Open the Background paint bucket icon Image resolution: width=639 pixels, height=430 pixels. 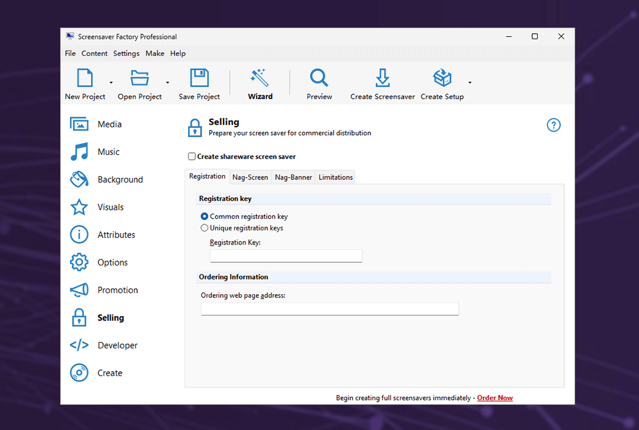coord(79,179)
